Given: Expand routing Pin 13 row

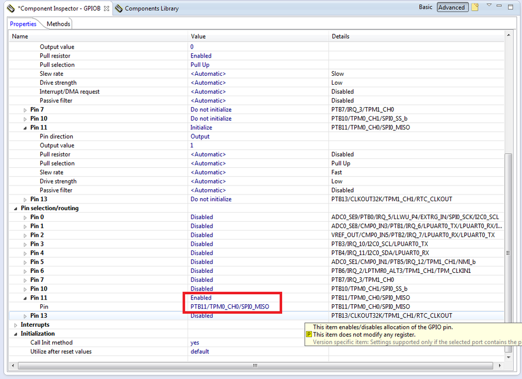Looking at the screenshot, I should (25, 316).
